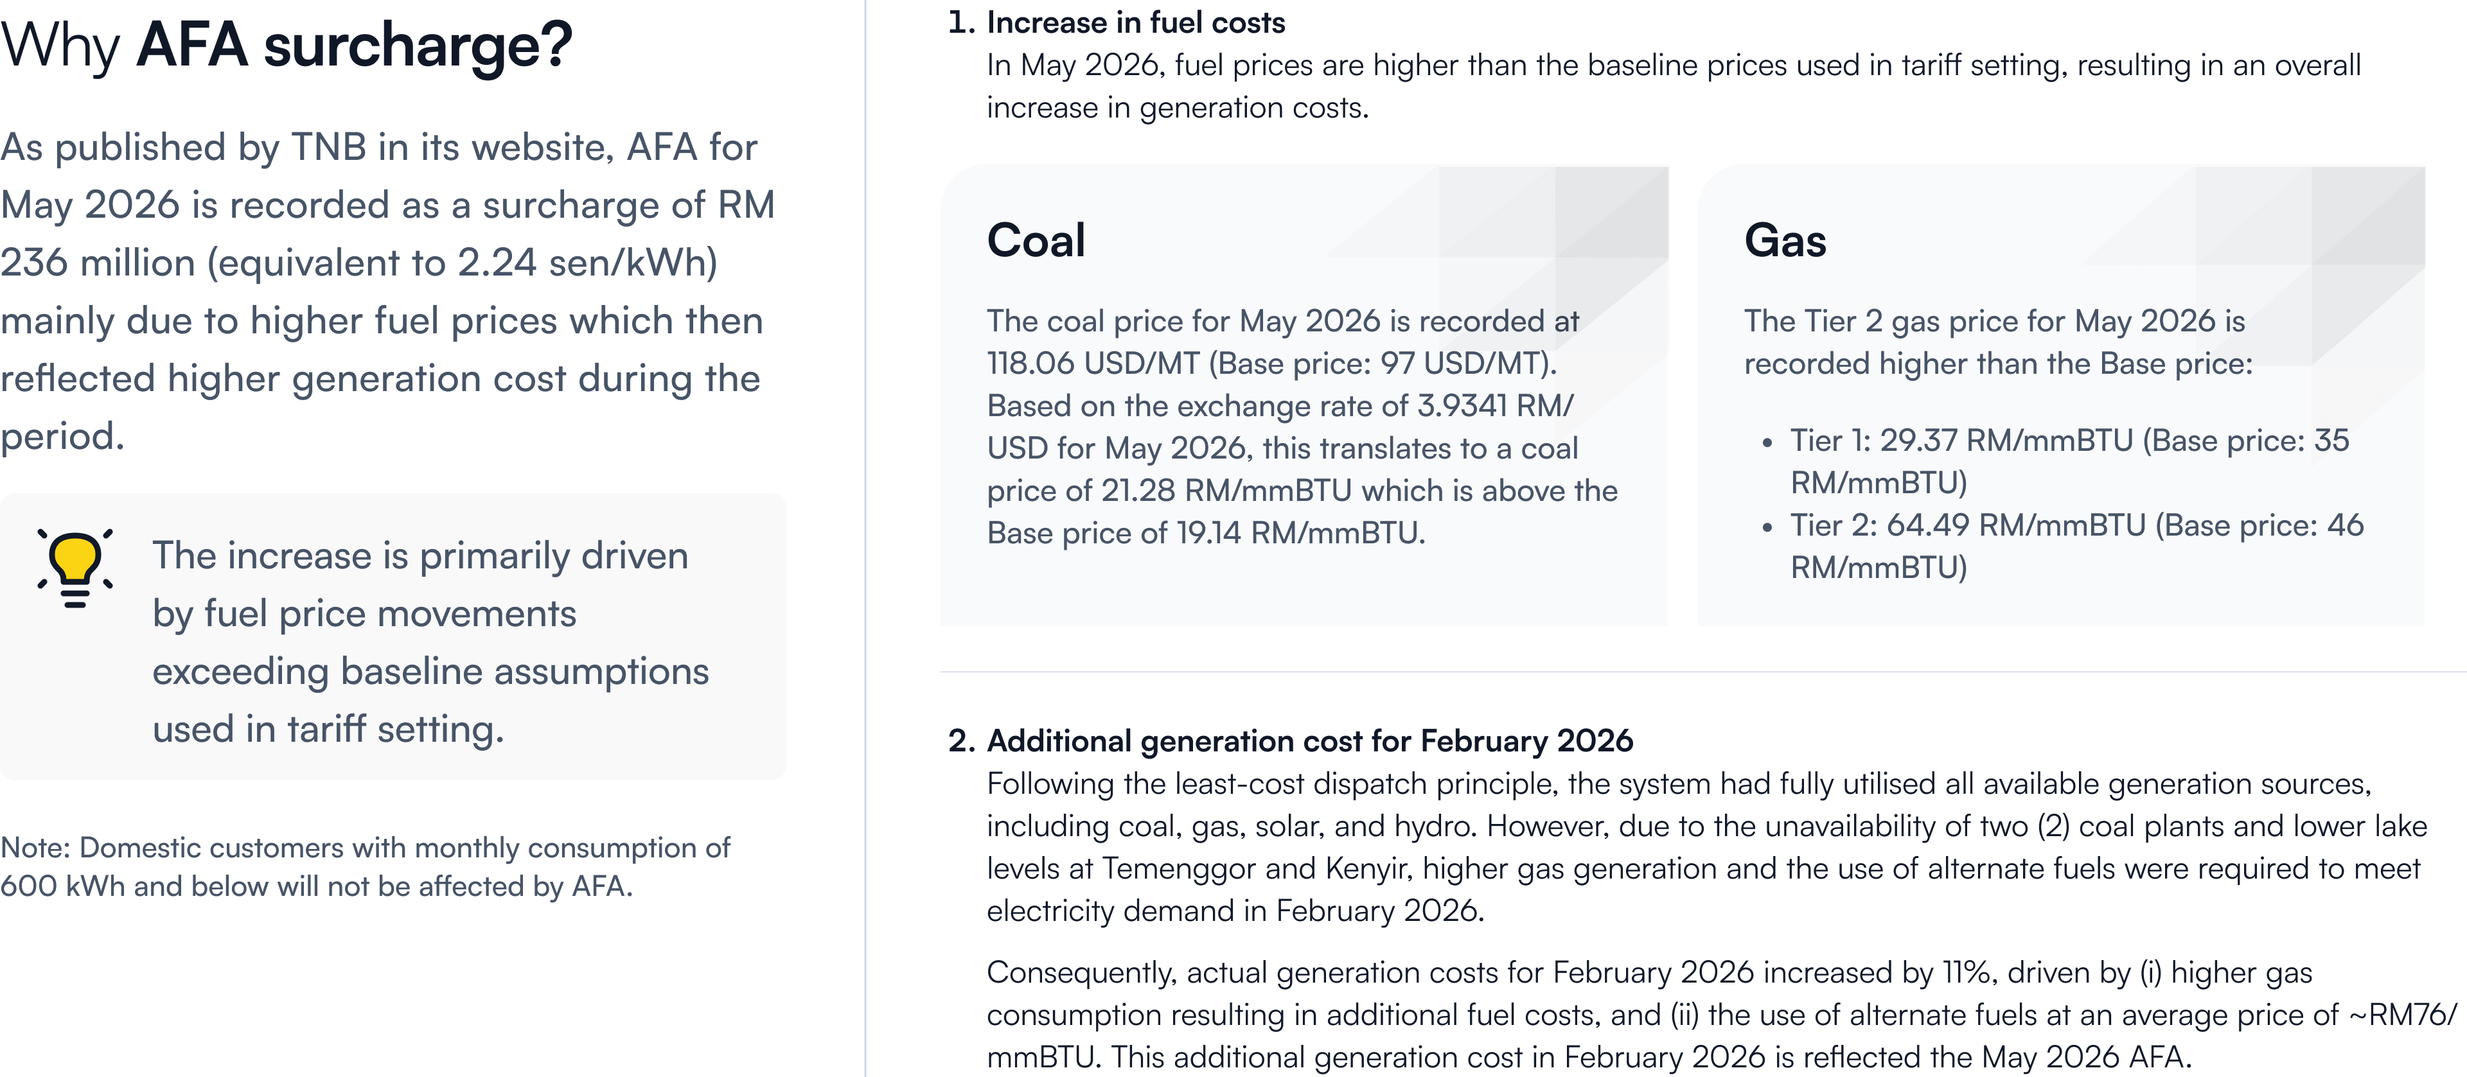Click the divider line below fuel cards
Screen dimensions: 2467x1077
(x=1704, y=672)
